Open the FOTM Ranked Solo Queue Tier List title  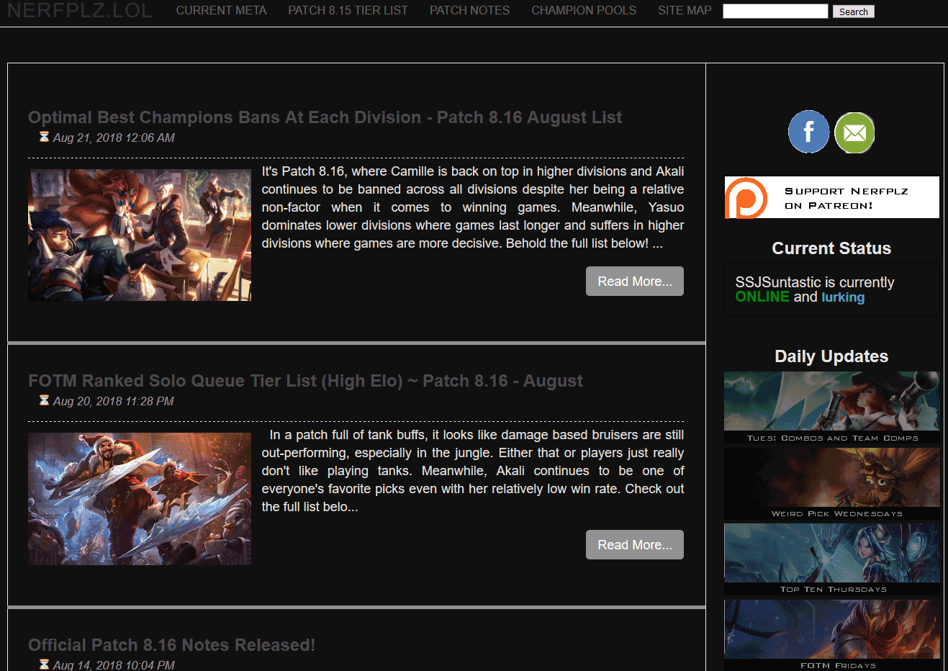click(x=305, y=381)
